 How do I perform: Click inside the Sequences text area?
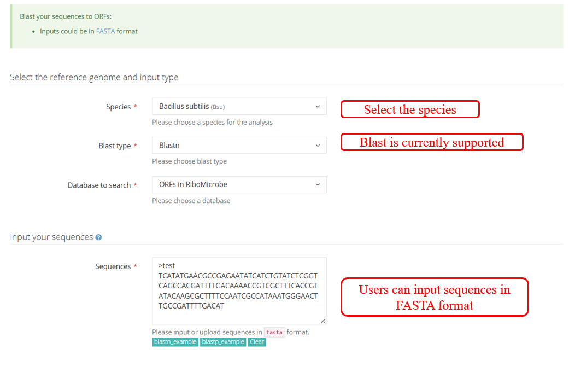click(x=239, y=290)
